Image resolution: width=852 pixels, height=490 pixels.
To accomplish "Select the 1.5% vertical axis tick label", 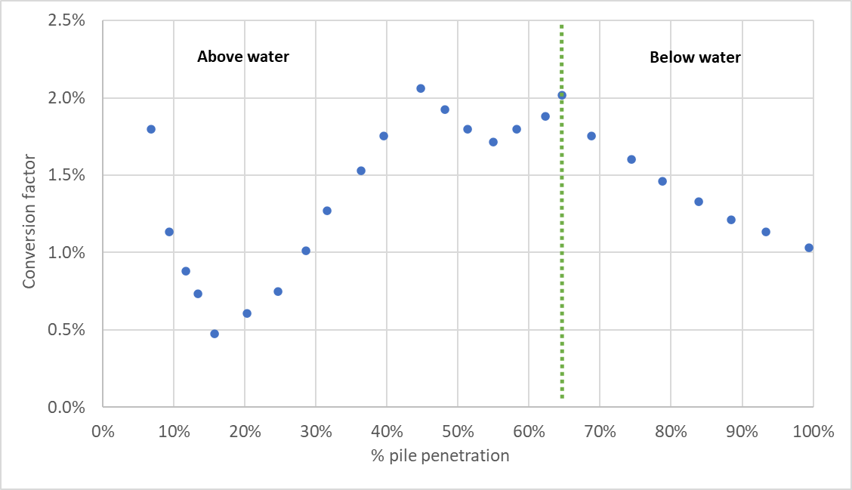I will pyautogui.click(x=66, y=176).
